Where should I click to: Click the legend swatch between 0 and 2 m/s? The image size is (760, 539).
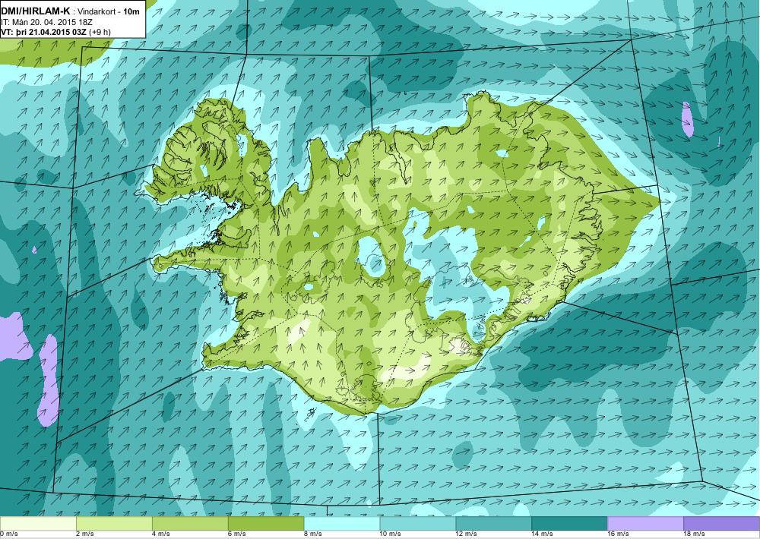click(38, 524)
